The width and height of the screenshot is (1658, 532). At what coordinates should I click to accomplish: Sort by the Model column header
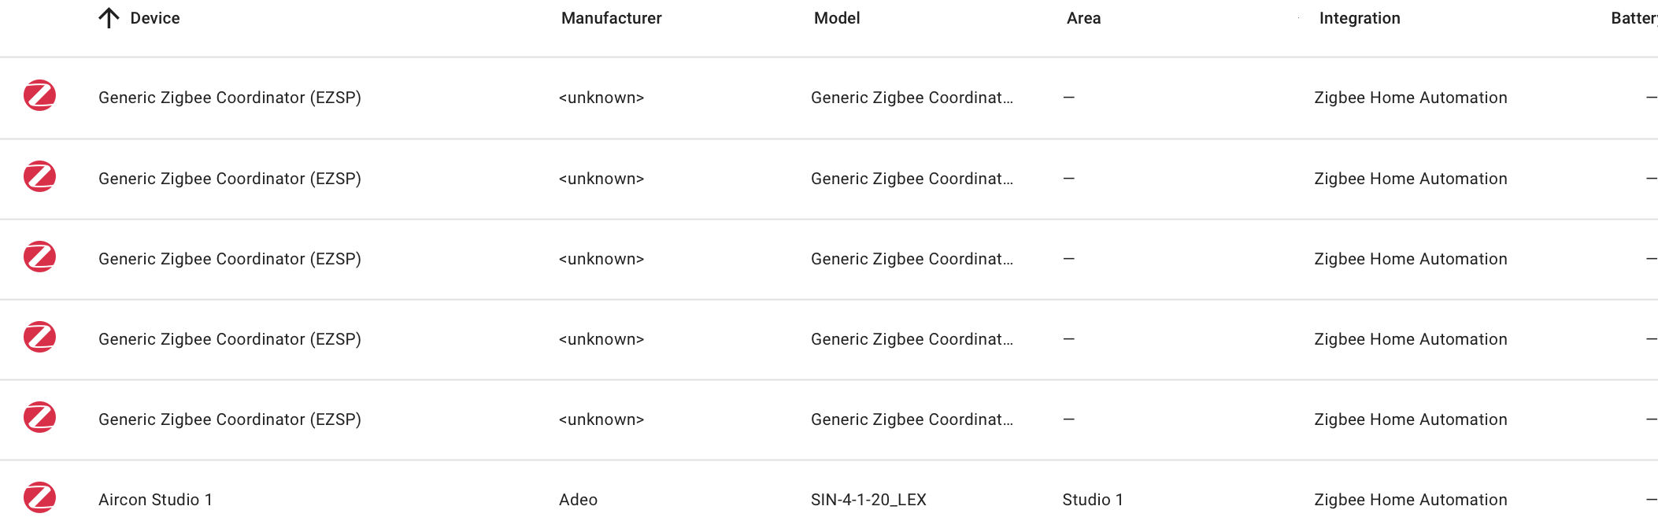[837, 18]
